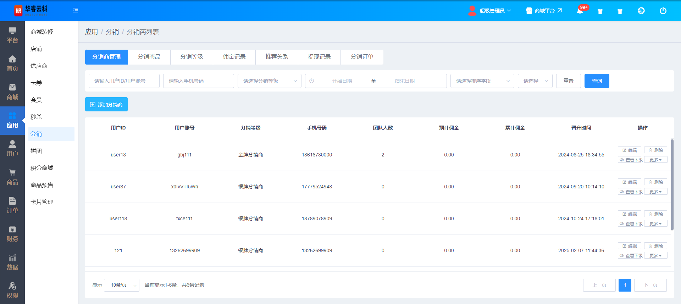Collapse the sidebar with the hamburger icon
Viewport: 681px width, 304px height.
point(76,10)
